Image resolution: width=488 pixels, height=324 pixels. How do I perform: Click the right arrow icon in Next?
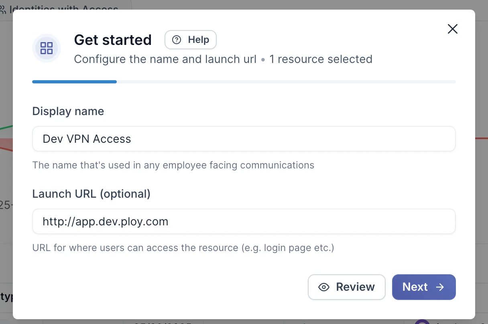tap(440, 287)
